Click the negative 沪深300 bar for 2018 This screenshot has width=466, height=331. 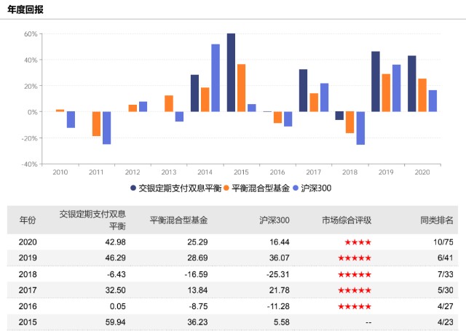360,128
